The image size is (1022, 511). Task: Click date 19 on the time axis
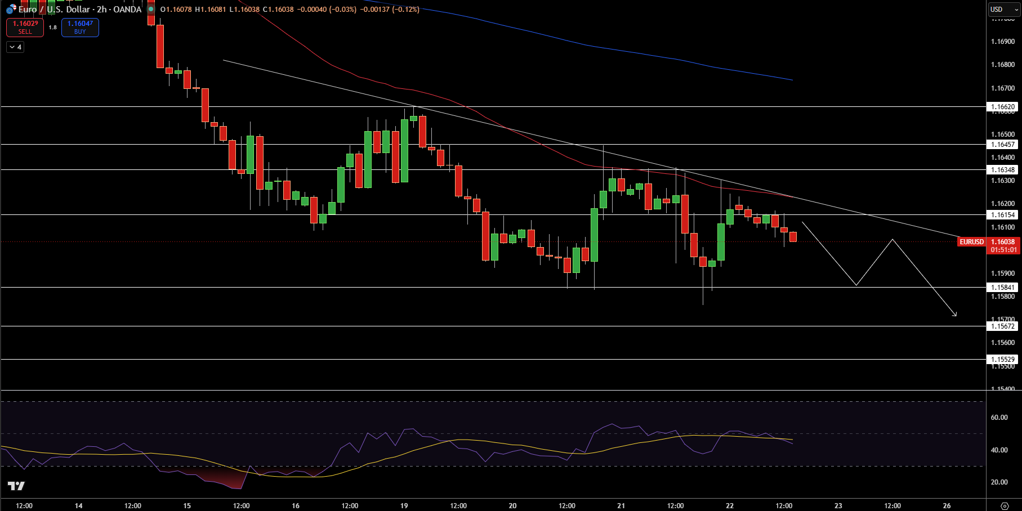[404, 505]
